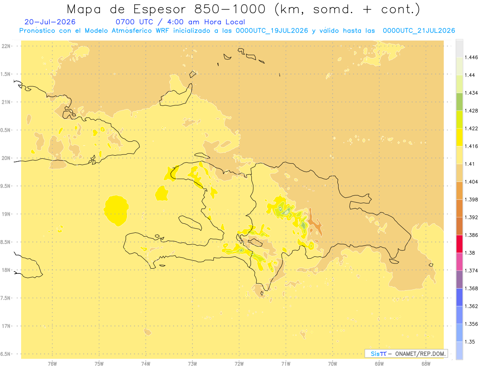
Task: Select the '22N' latitude label
Action: tap(6, 46)
